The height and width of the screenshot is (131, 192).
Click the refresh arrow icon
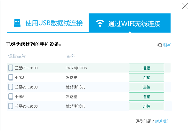coord(160,45)
